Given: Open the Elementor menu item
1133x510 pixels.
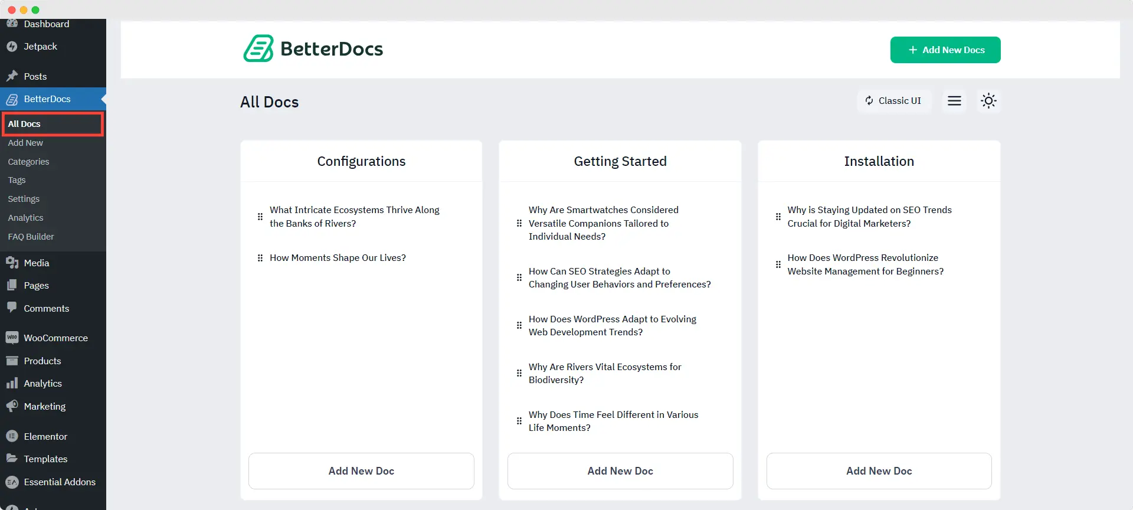Looking at the screenshot, I should coord(45,437).
